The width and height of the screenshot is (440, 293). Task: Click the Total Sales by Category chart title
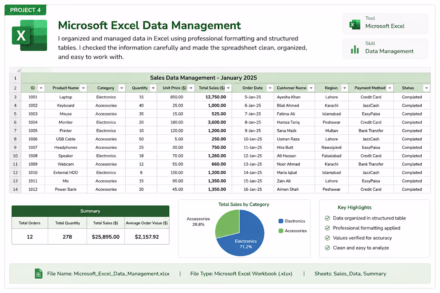244,204
